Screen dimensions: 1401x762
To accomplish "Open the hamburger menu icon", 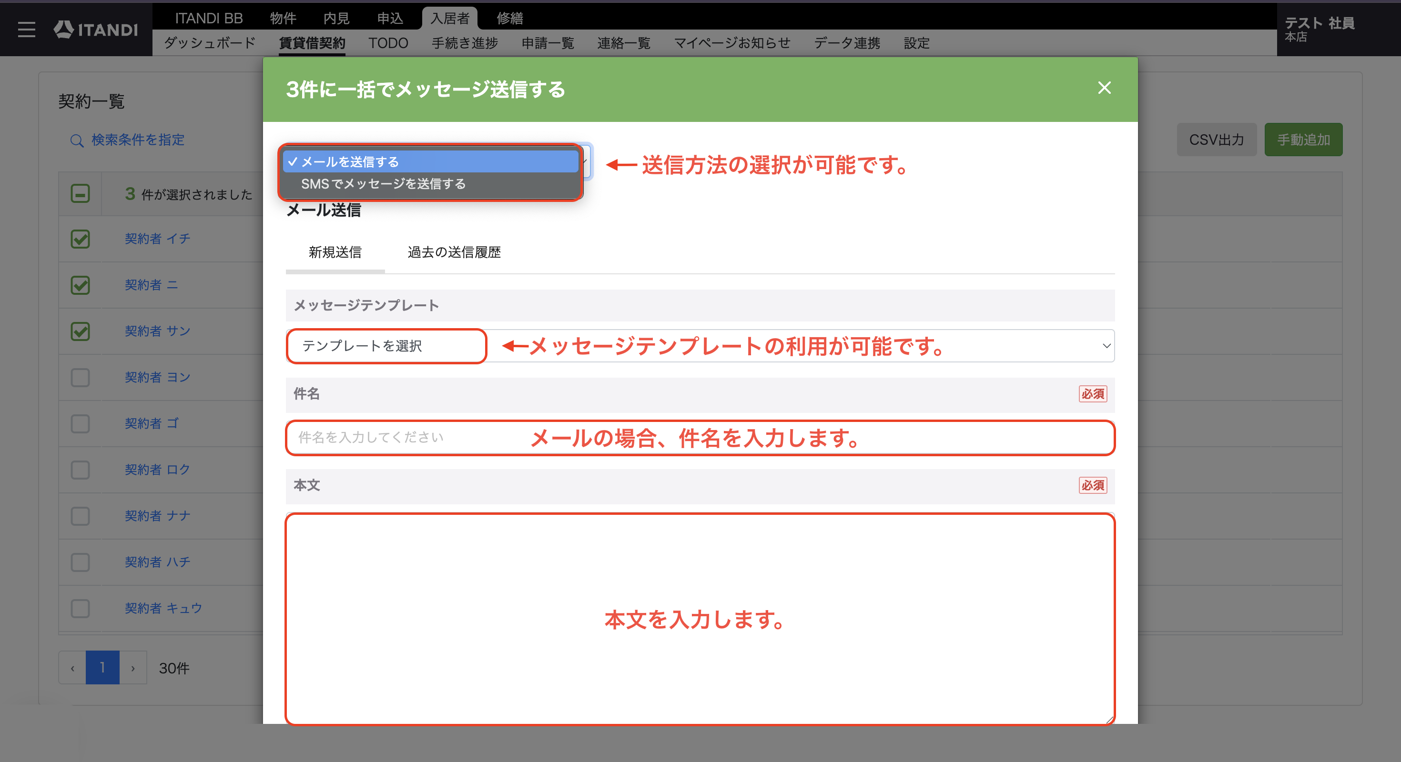I will click(x=26, y=30).
